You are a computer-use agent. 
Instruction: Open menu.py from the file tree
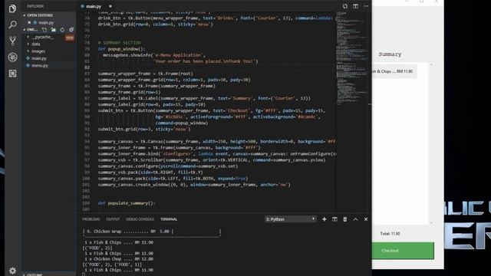coord(39,65)
